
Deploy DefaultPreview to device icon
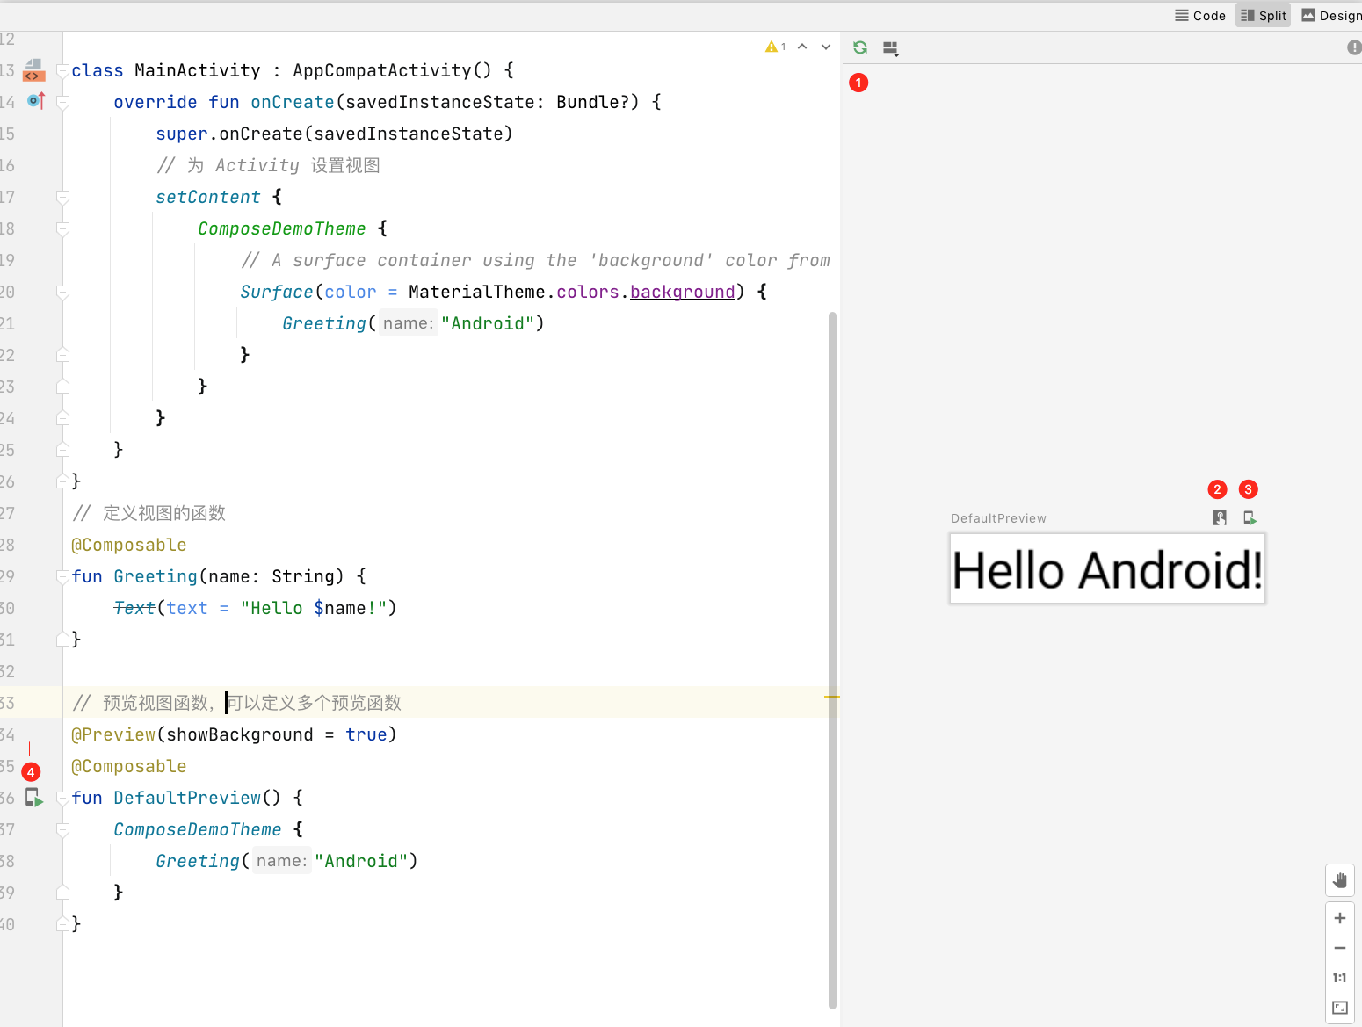pyautogui.click(x=1250, y=517)
